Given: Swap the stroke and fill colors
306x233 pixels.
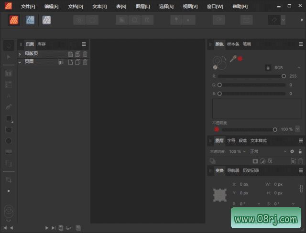Looking at the screenshot, I should [224, 57].
